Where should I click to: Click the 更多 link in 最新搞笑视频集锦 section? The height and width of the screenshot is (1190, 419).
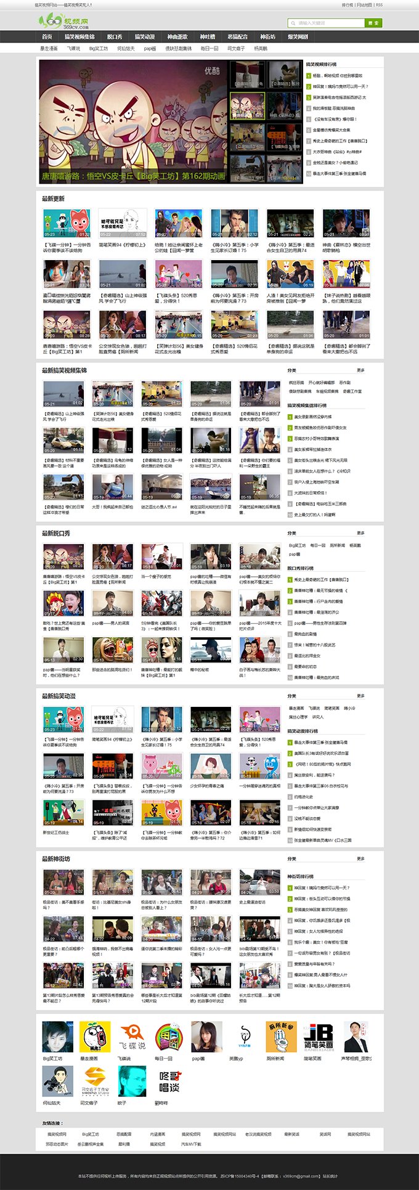pos(360,370)
